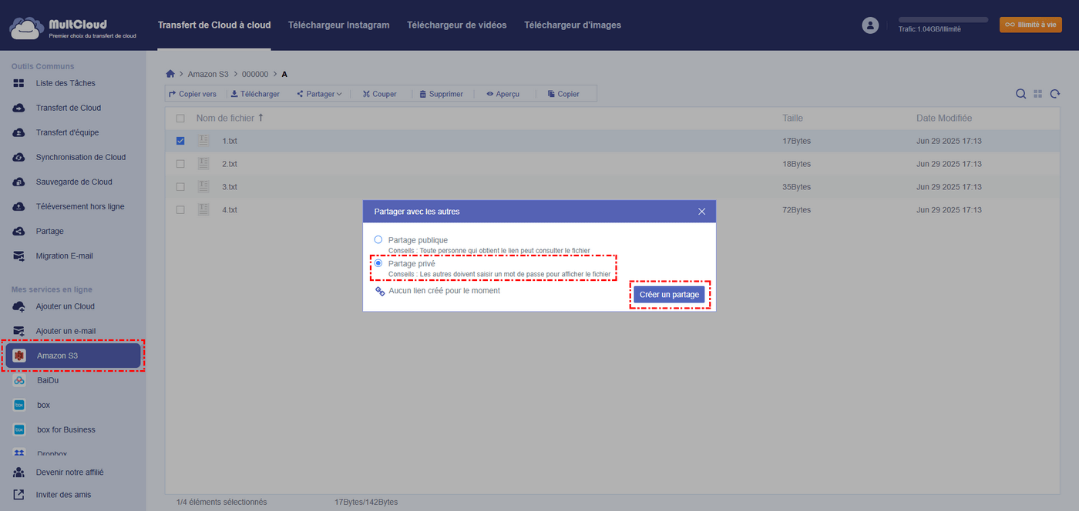The height and width of the screenshot is (511, 1079).
Task: Click the MultCloud logo
Action: tap(72, 28)
